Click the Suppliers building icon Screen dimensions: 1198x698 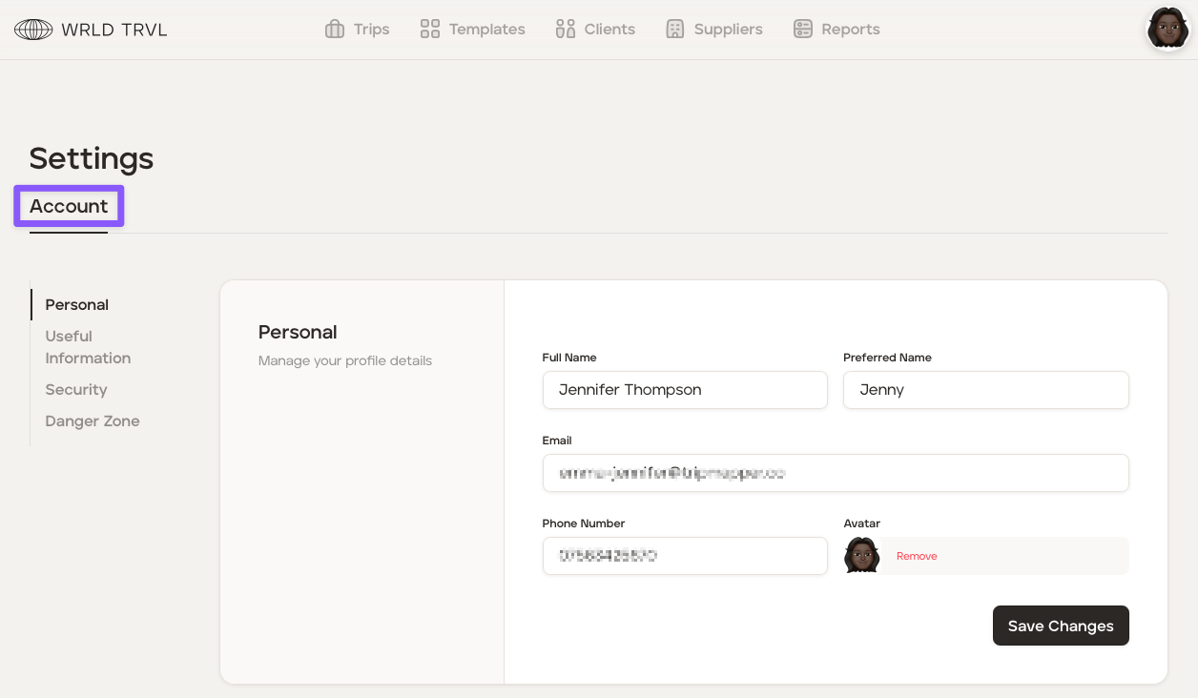tap(675, 30)
